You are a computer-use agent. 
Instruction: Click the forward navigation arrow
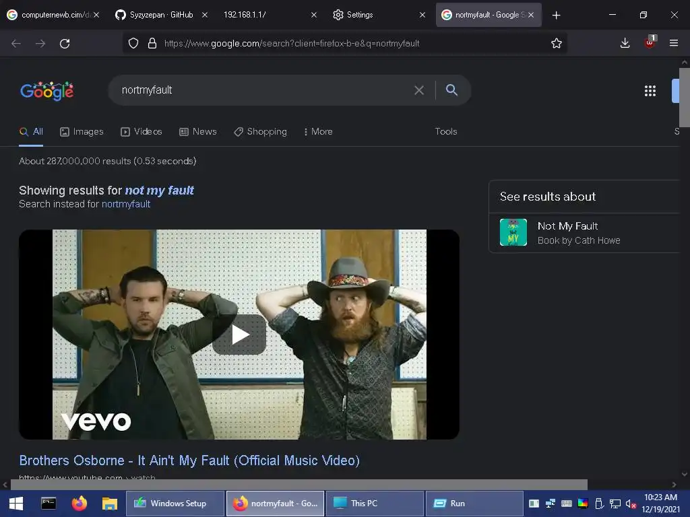click(40, 44)
